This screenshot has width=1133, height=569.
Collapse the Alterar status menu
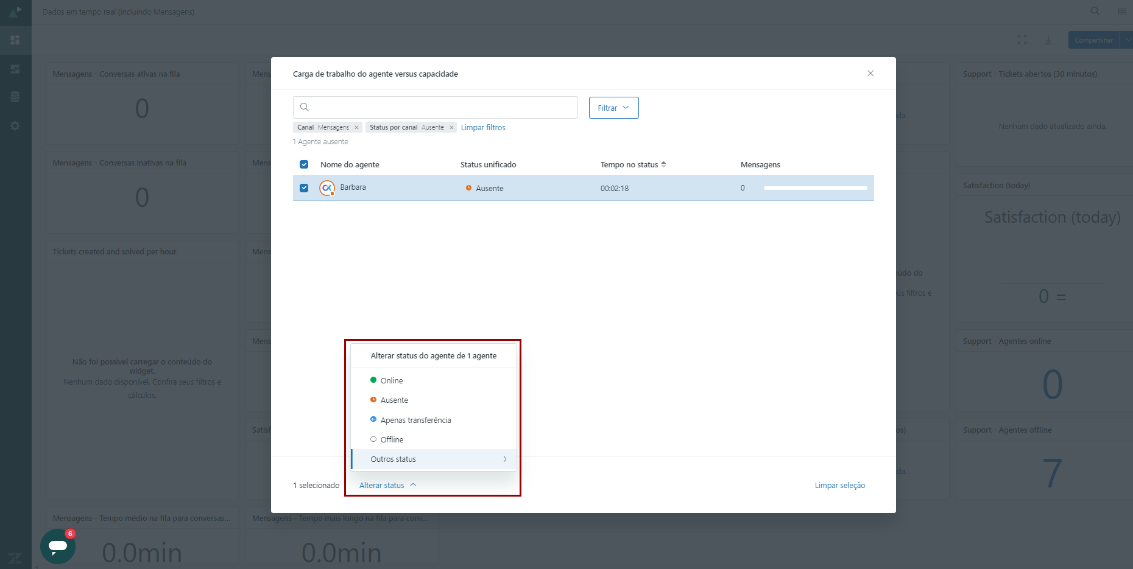pyautogui.click(x=387, y=485)
